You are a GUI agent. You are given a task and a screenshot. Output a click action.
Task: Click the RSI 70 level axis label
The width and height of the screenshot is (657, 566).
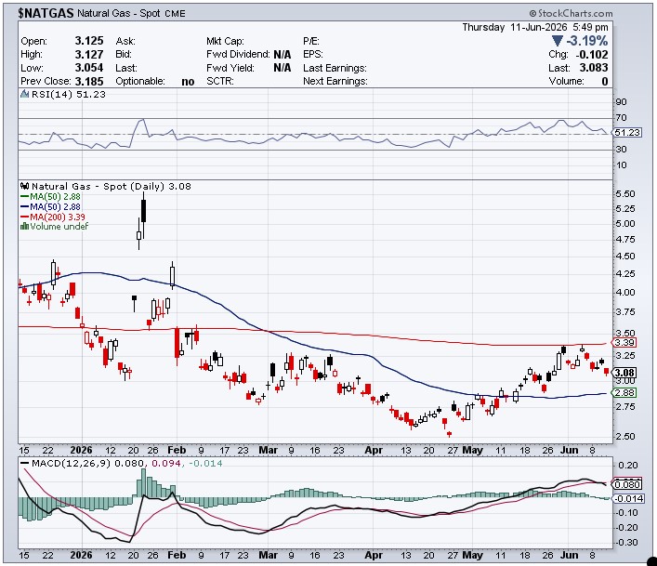click(622, 118)
